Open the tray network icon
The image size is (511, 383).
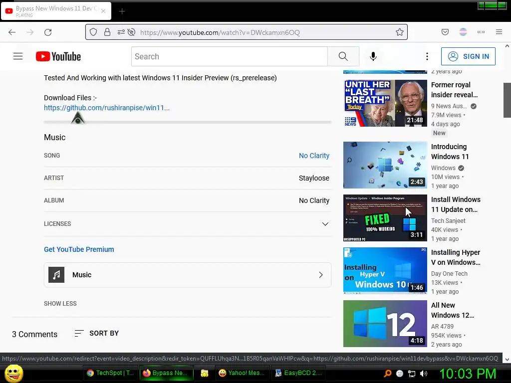412,374
